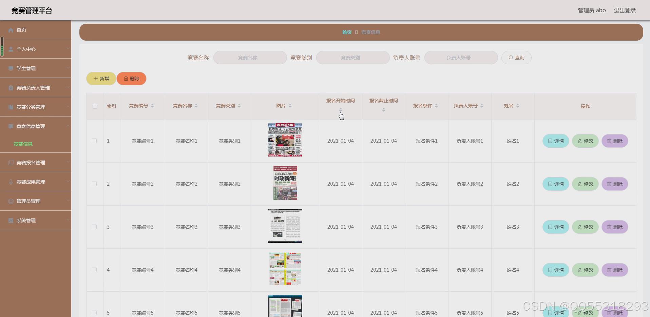Check the checkbox for row 竞赛编号1
The width and height of the screenshot is (650, 317).
coord(94,141)
